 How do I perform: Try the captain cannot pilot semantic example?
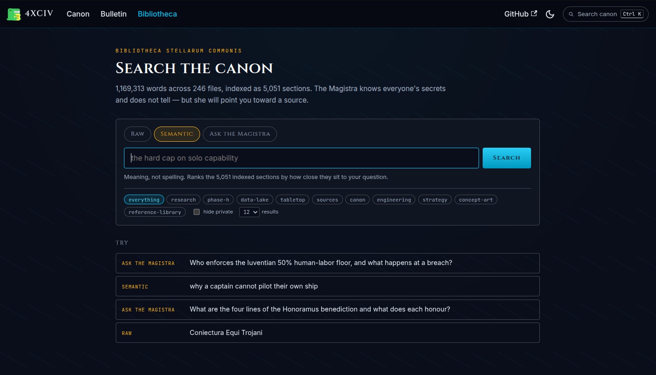pyautogui.click(x=327, y=286)
